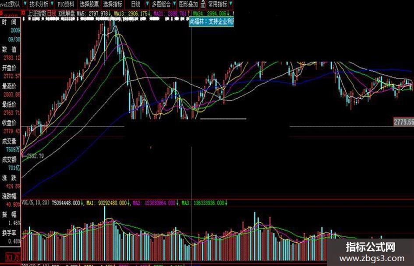Click the 2592.79 low price marker

35,156
